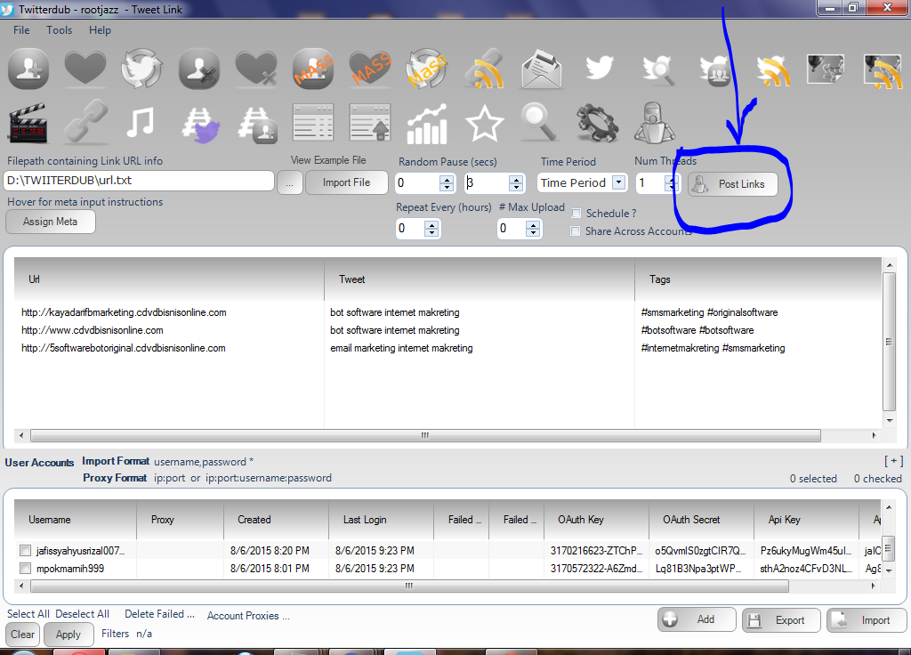This screenshot has width=911, height=655.
Task: Expand the accounts panel with [+]
Action: (x=893, y=461)
